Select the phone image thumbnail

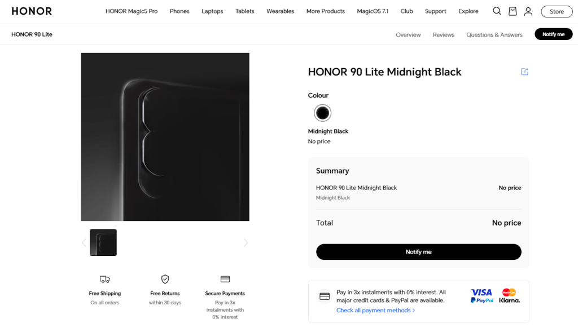coord(103,242)
